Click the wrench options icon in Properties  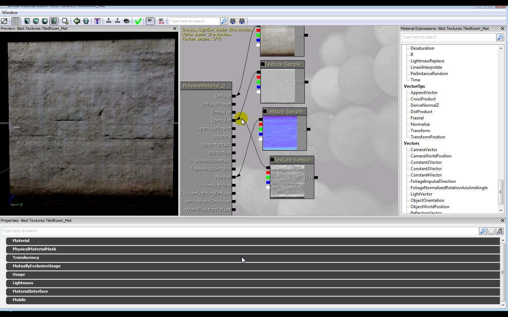click(500, 231)
